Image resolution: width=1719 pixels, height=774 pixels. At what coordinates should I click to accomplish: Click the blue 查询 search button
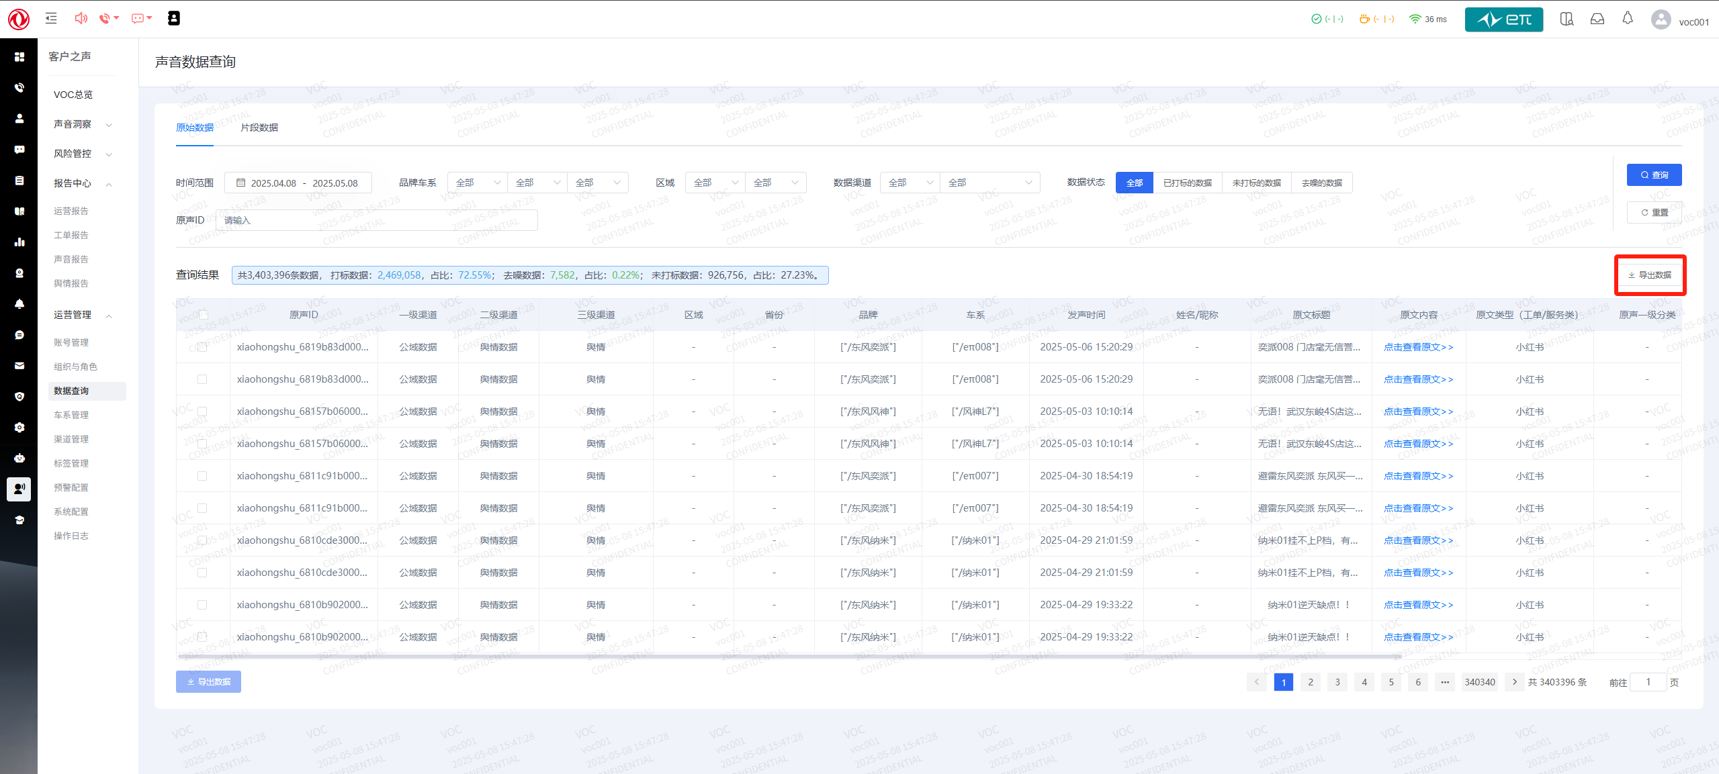pyautogui.click(x=1654, y=175)
